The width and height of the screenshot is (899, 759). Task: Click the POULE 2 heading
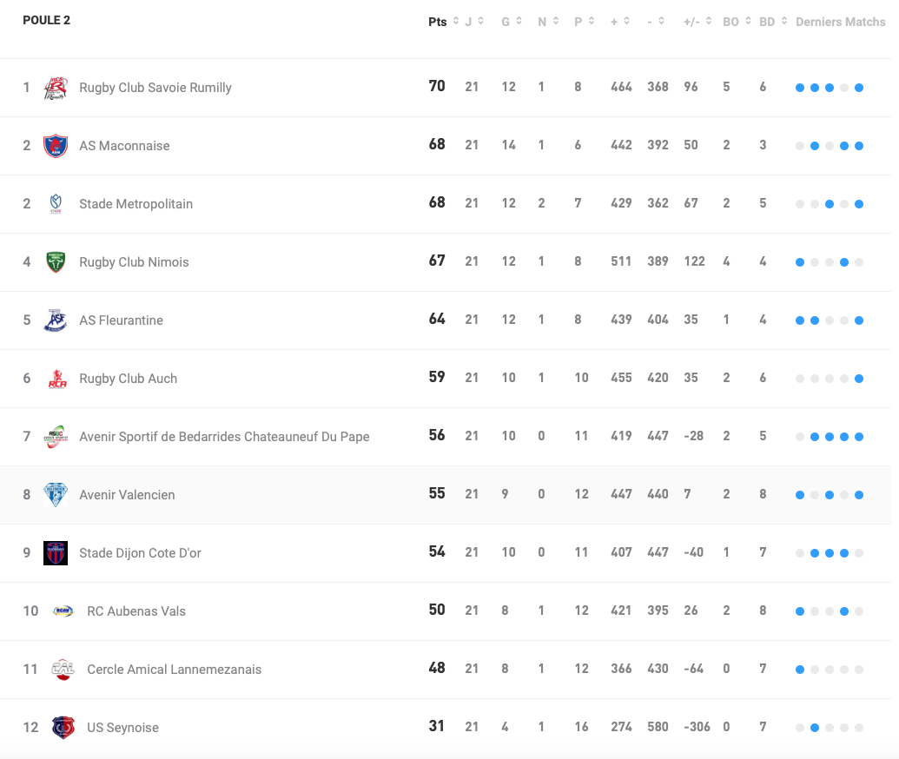pyautogui.click(x=47, y=20)
